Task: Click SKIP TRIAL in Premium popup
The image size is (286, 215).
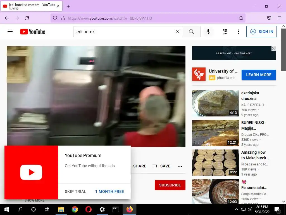Action: click(75, 191)
